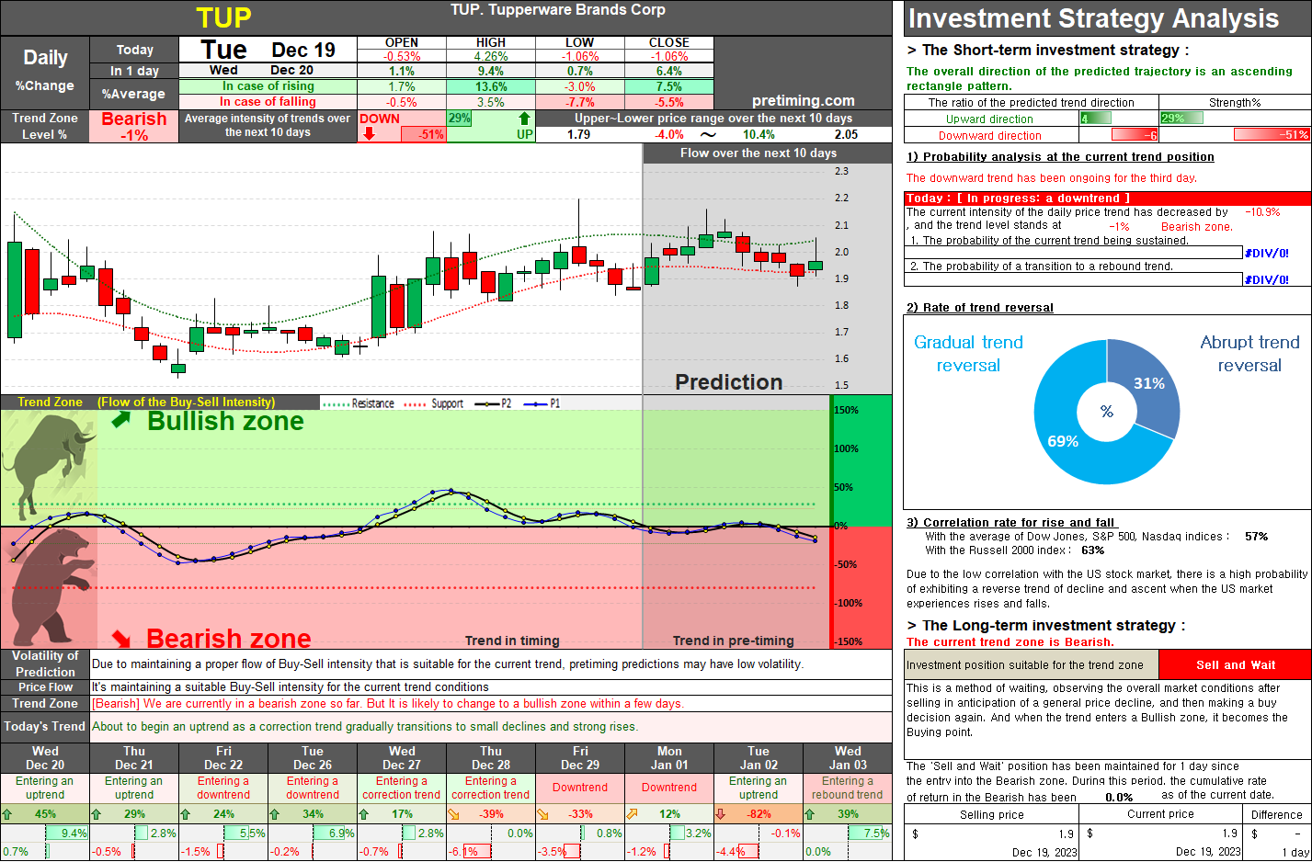Click the green arrow next to 39% on Jan 03

click(x=810, y=814)
